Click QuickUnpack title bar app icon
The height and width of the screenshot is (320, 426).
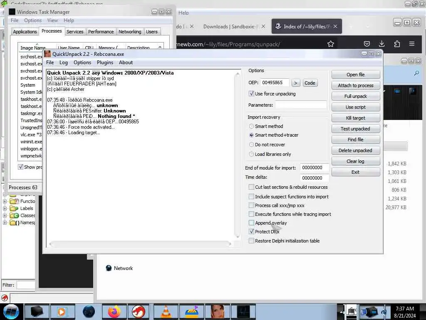[x=47, y=54]
